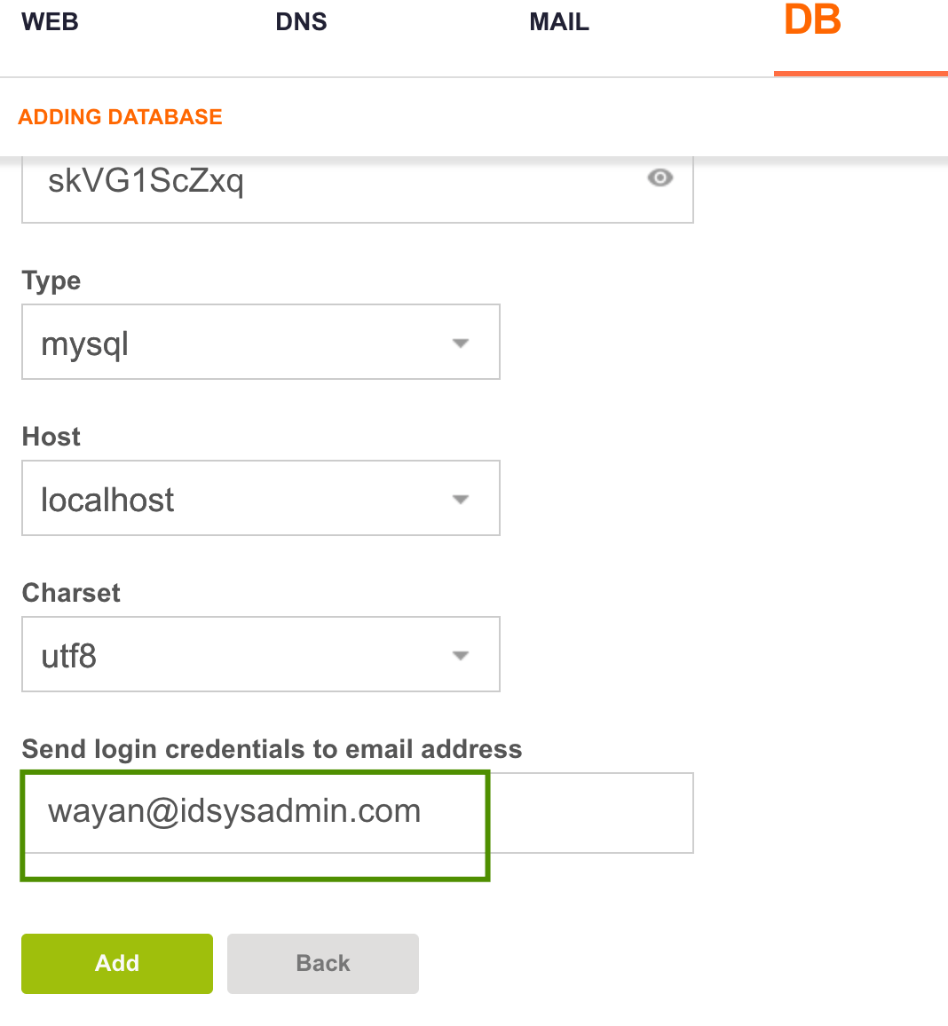948x1026 pixels.
Task: Switch to the WEB tab
Action: [x=50, y=22]
